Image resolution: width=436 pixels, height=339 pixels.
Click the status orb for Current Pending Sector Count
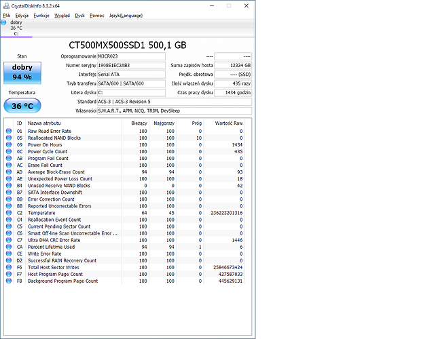(9, 226)
